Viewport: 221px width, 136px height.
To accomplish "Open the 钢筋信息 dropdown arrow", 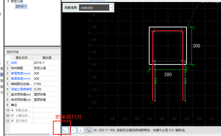I will click(111, 8).
